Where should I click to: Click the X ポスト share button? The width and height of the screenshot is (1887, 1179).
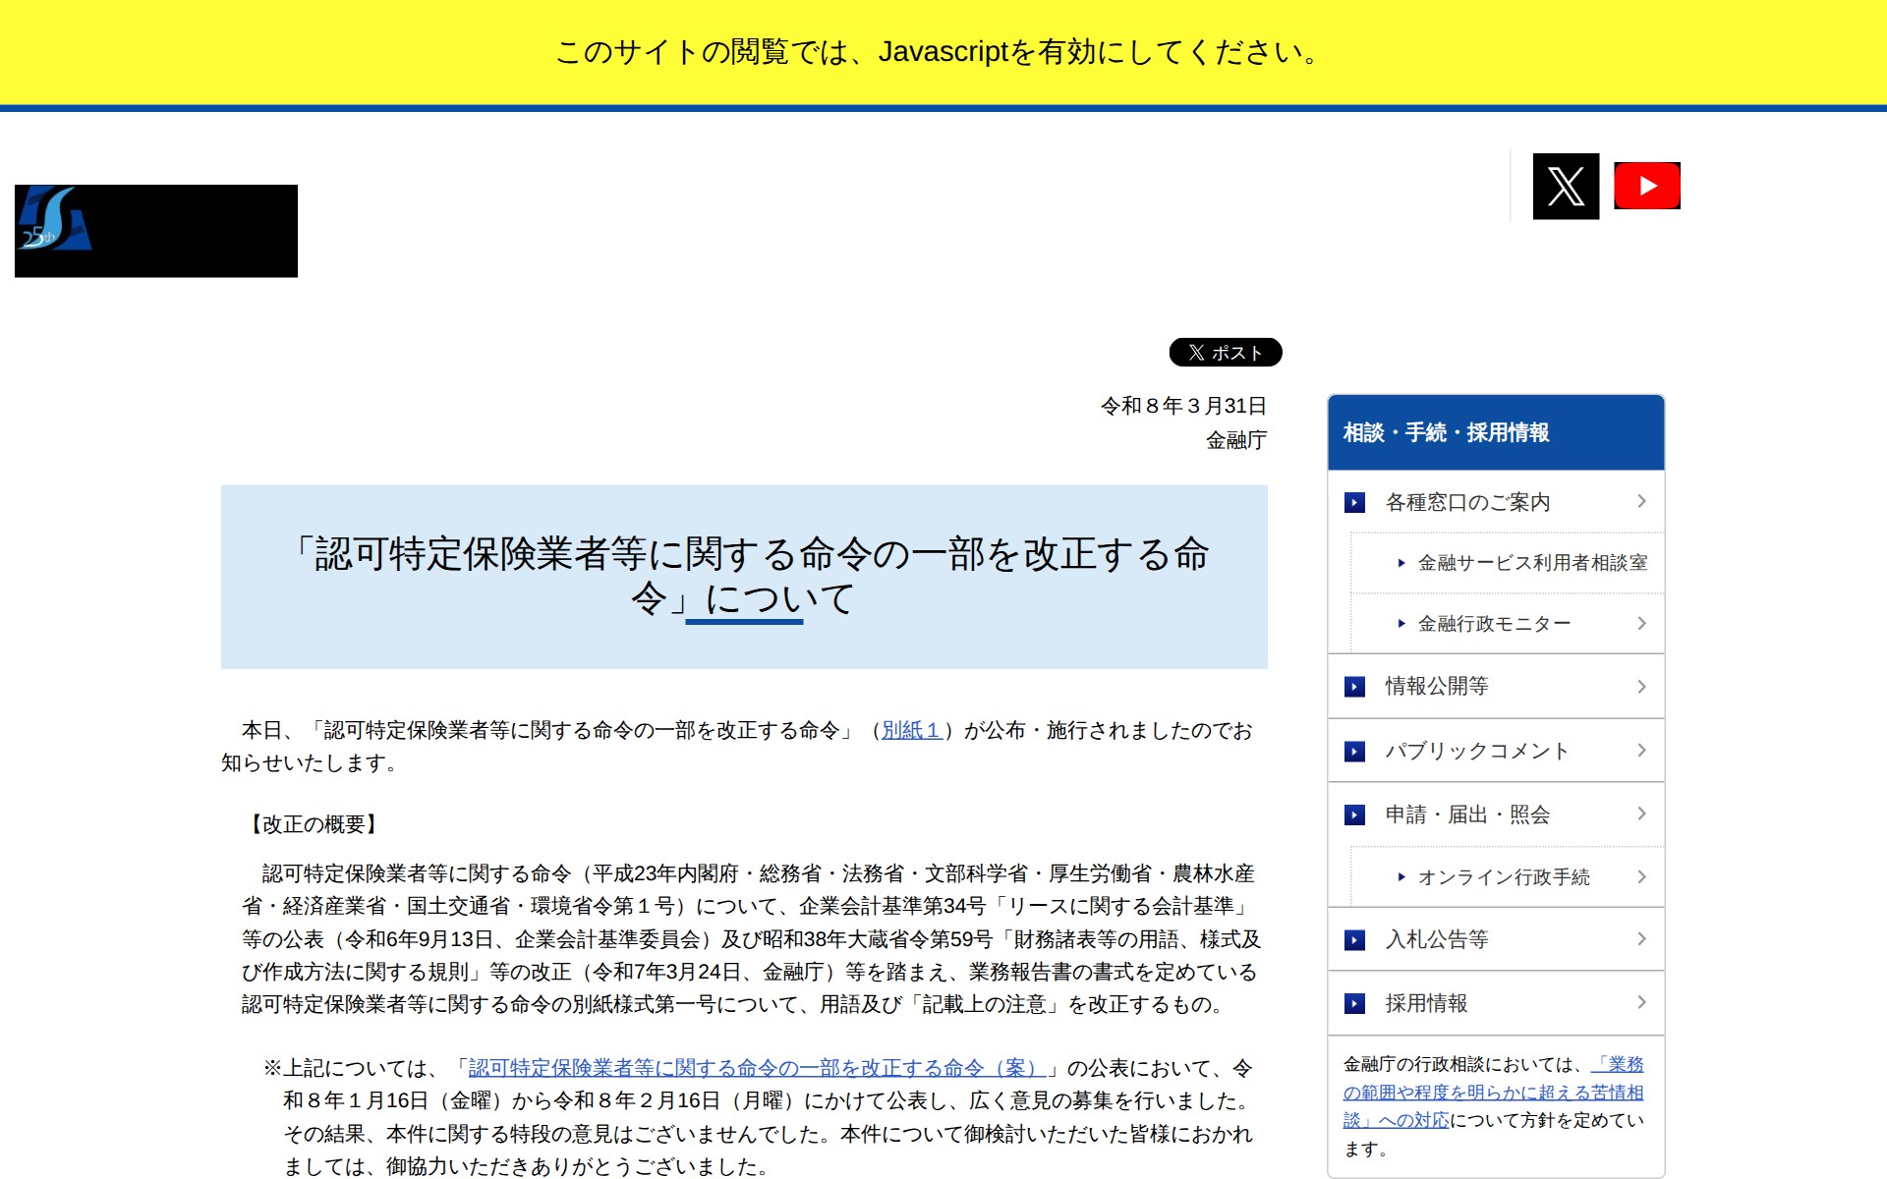click(x=1225, y=352)
